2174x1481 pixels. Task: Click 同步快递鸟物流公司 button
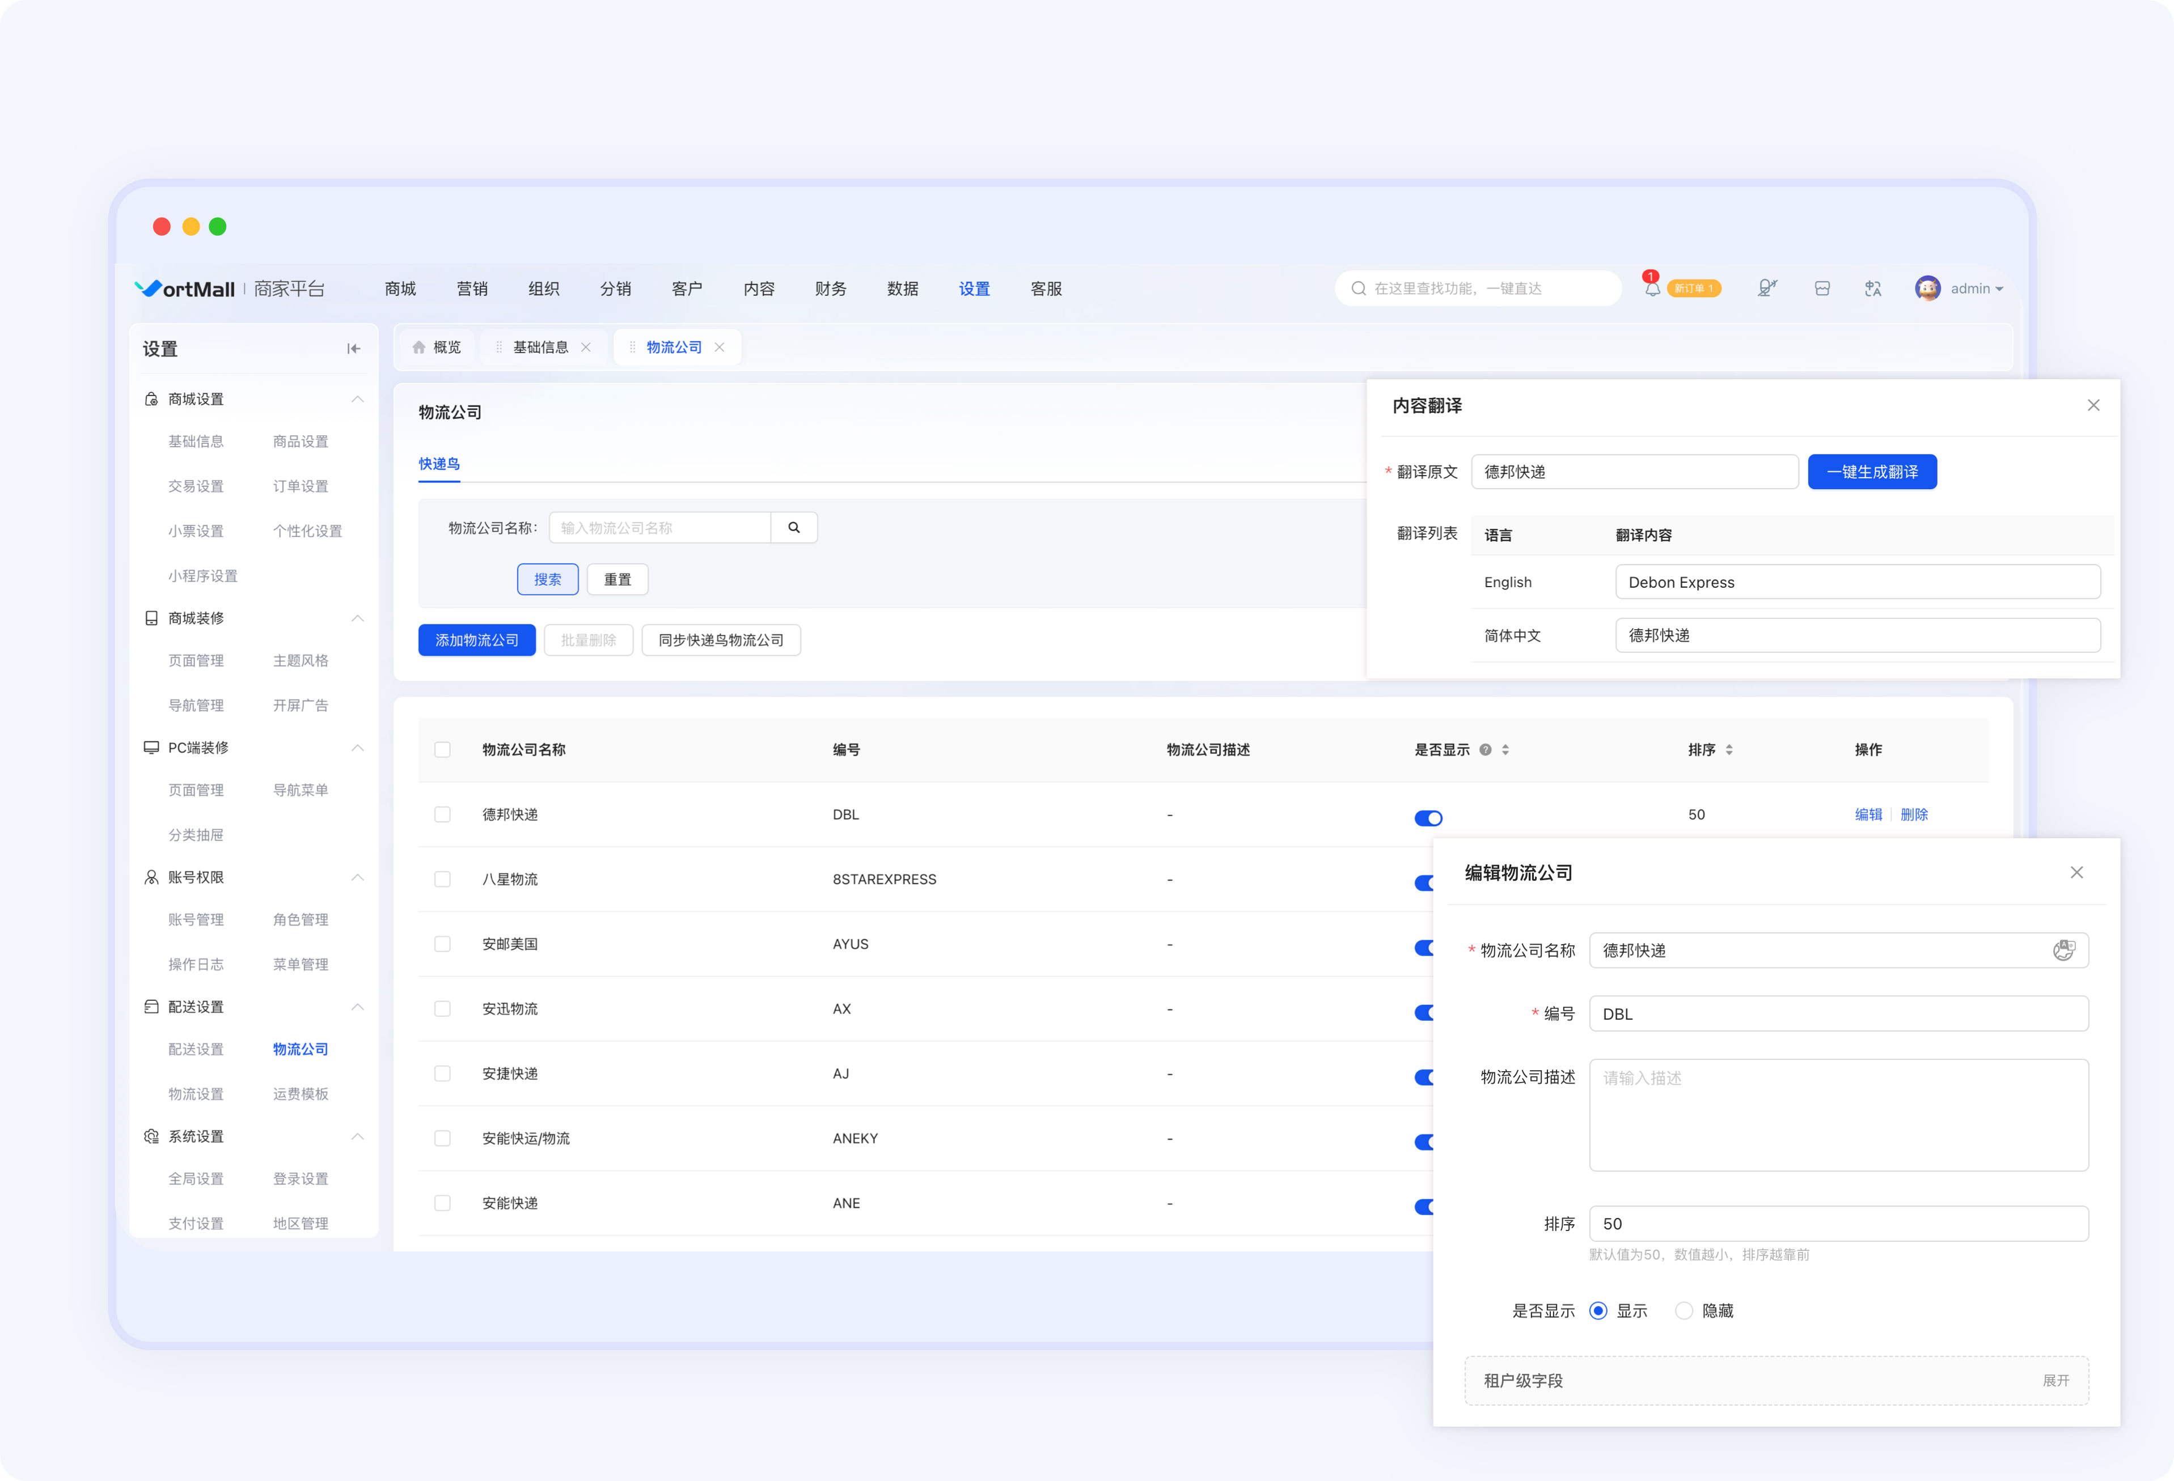click(x=721, y=640)
